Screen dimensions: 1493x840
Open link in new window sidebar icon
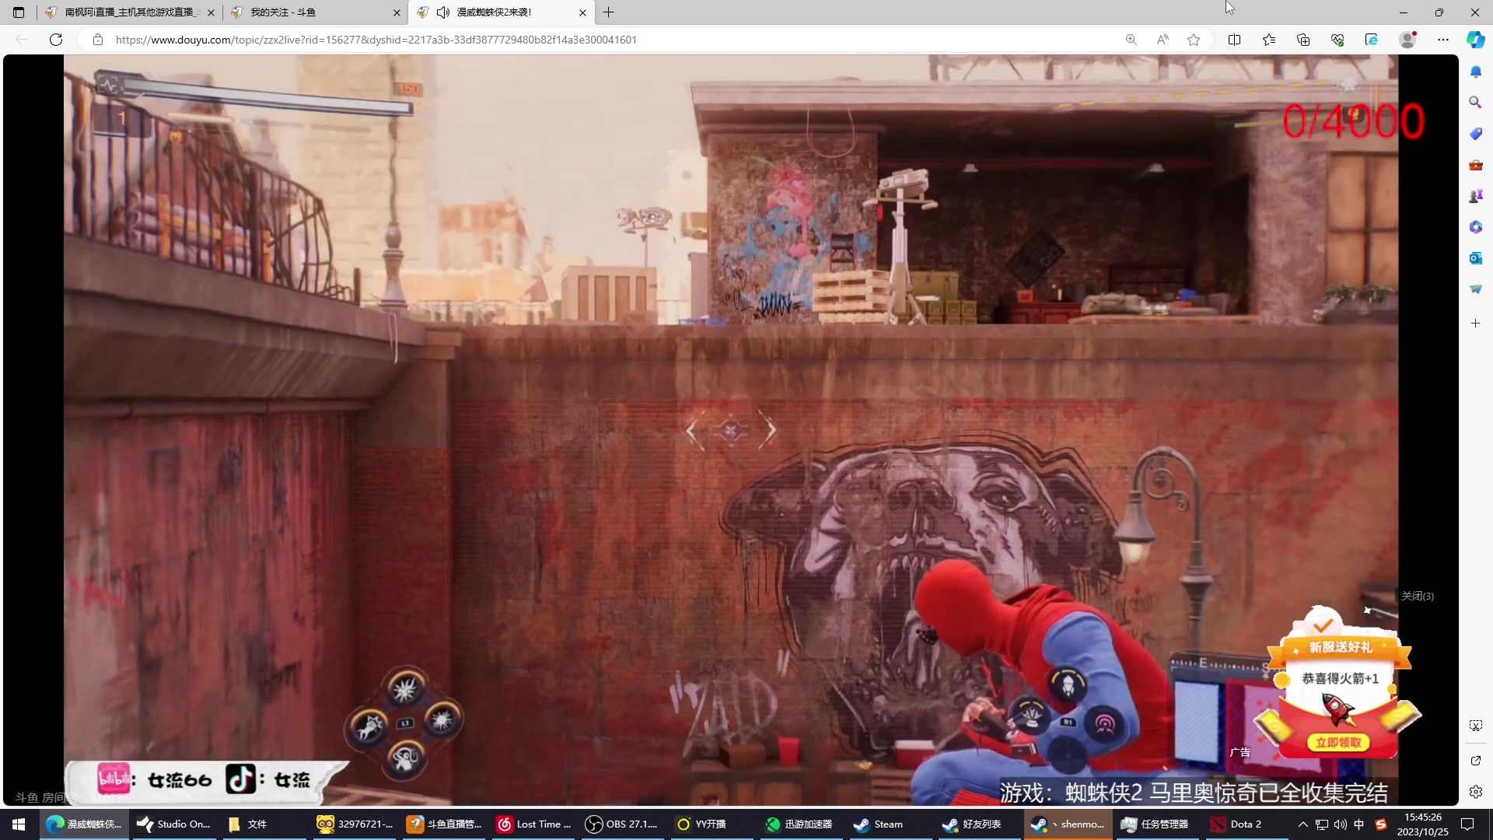point(1476,761)
